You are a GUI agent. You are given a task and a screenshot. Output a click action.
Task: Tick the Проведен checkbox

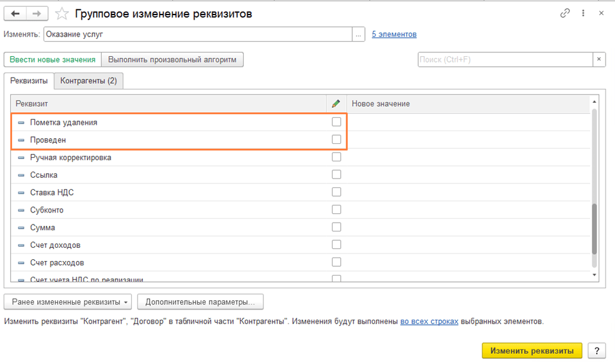click(337, 139)
